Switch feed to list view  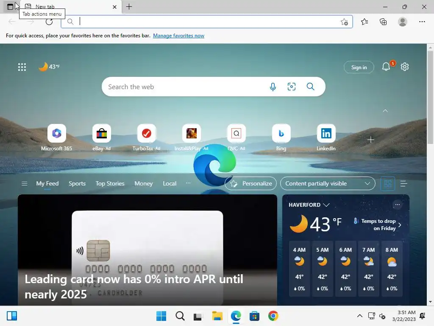pyautogui.click(x=403, y=183)
